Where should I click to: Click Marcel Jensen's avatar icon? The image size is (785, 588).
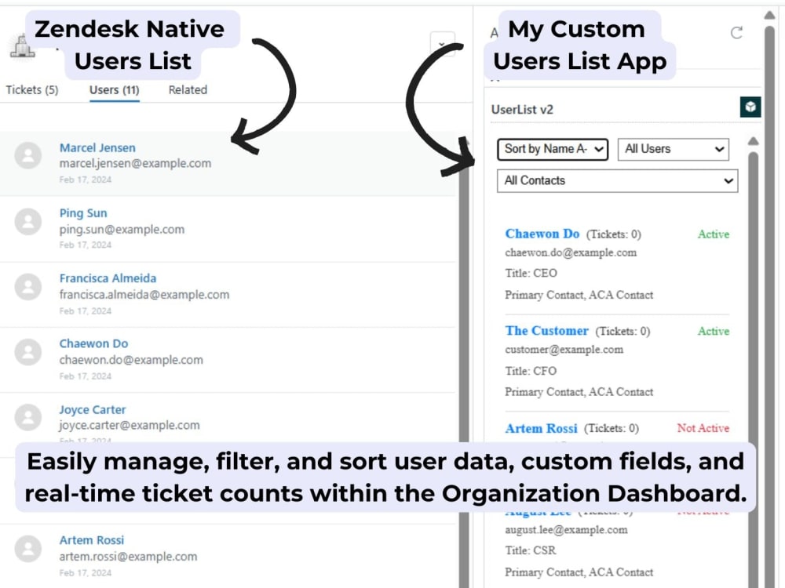tap(28, 155)
